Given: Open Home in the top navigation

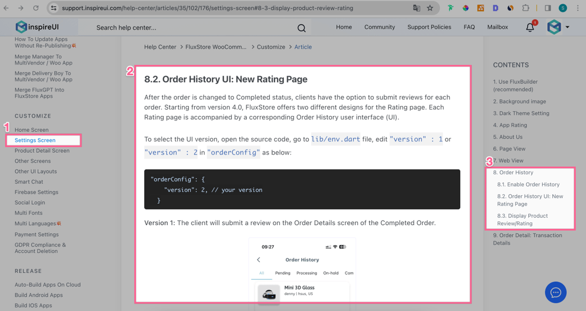Looking at the screenshot, I should (x=344, y=27).
